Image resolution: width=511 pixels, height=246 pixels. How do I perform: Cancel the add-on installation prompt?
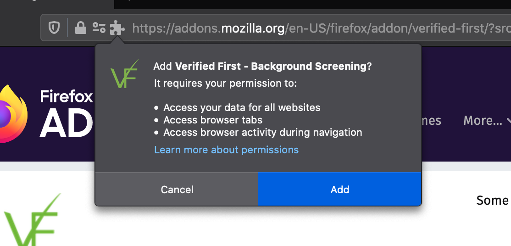(x=177, y=190)
